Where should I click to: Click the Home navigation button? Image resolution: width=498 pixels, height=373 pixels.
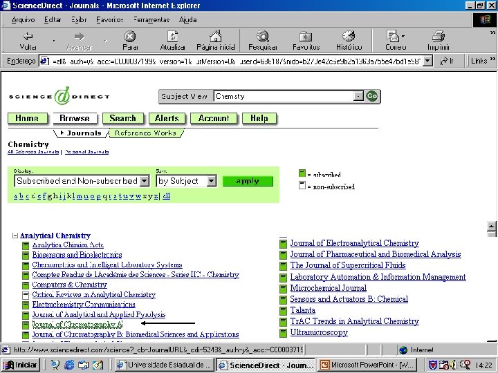[27, 118]
